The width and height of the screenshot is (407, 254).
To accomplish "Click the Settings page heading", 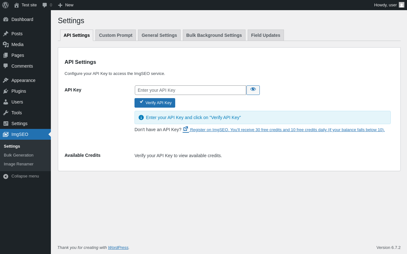I will pos(71,21).
